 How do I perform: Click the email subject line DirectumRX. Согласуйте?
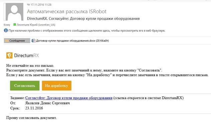pos(83,19)
